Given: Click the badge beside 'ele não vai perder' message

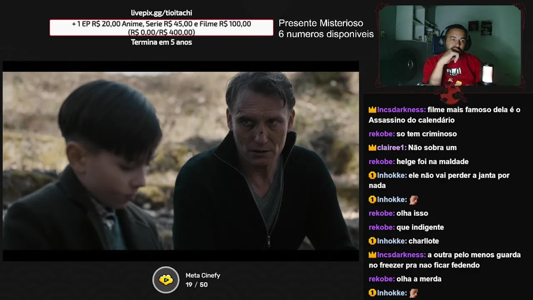Looking at the screenshot, I should [x=372, y=175].
